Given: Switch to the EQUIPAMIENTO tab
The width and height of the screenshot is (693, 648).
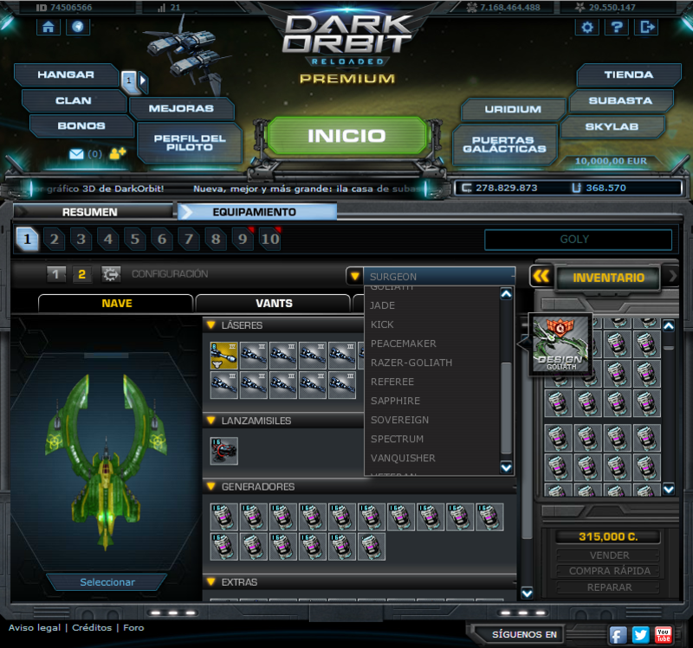Looking at the screenshot, I should [x=257, y=212].
